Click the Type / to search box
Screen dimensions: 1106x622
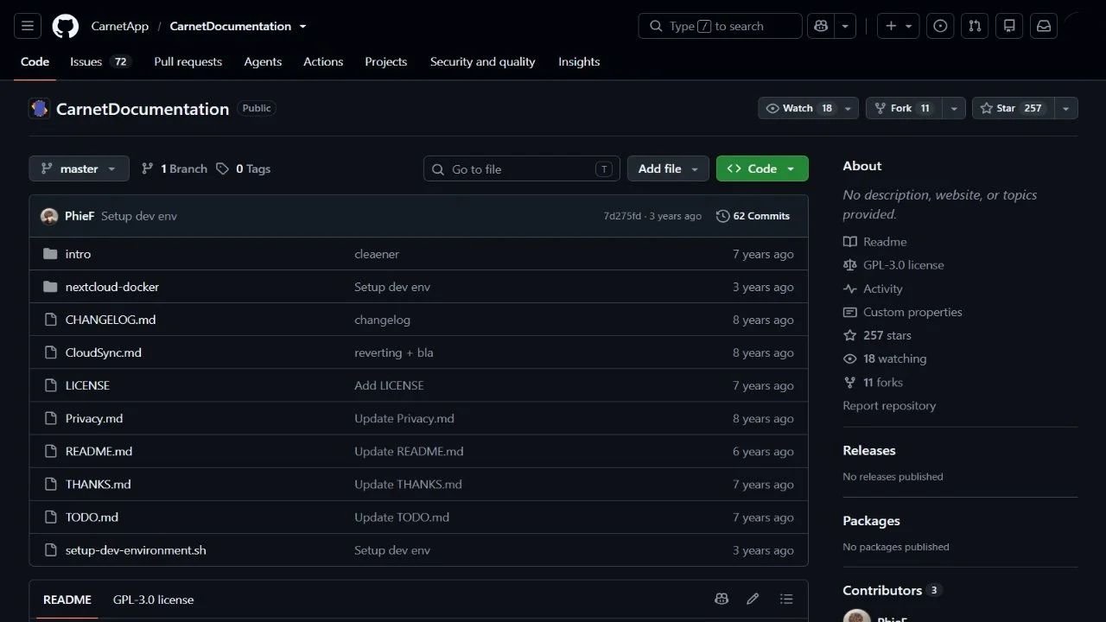coord(720,26)
